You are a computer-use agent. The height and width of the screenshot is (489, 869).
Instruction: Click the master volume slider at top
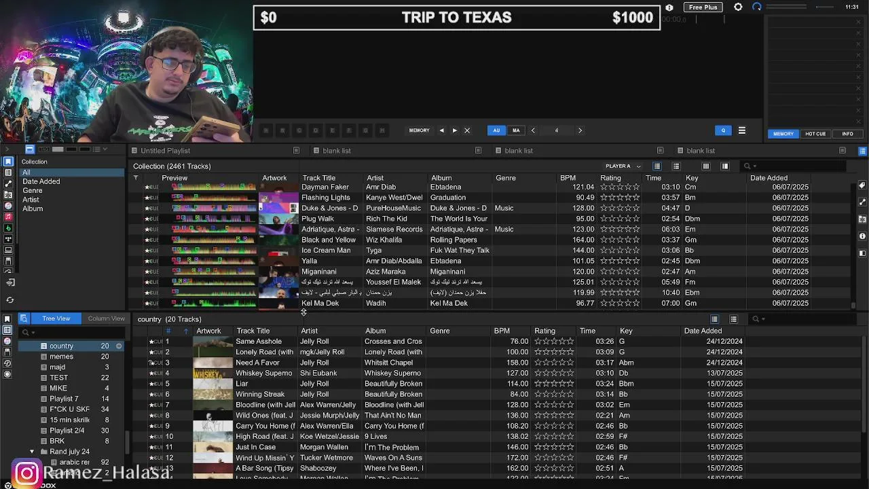coord(824,7)
